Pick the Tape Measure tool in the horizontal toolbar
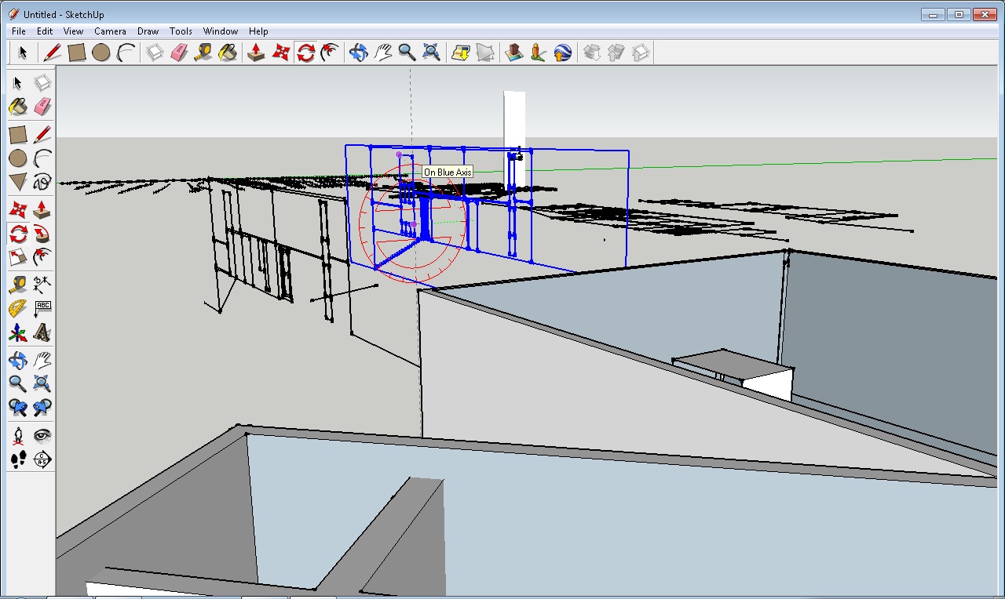The height and width of the screenshot is (599, 1005). pyautogui.click(x=203, y=53)
